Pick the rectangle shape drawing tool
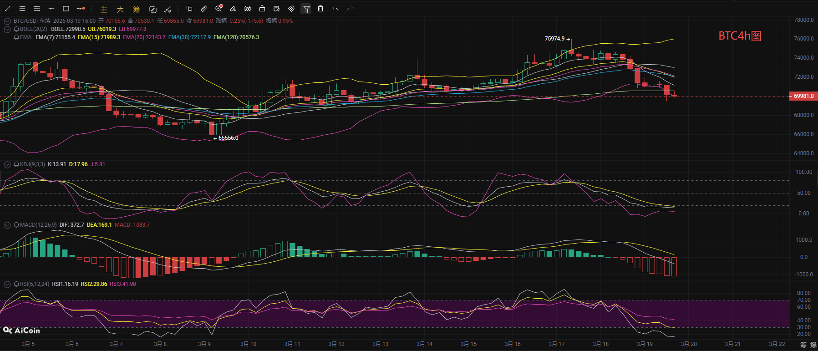 [x=66, y=9]
